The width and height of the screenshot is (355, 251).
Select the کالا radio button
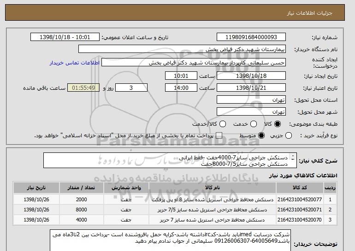pyautogui.click(x=277, y=124)
